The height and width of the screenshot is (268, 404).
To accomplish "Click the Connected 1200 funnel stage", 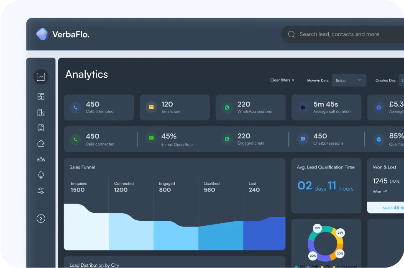I will click(124, 187).
